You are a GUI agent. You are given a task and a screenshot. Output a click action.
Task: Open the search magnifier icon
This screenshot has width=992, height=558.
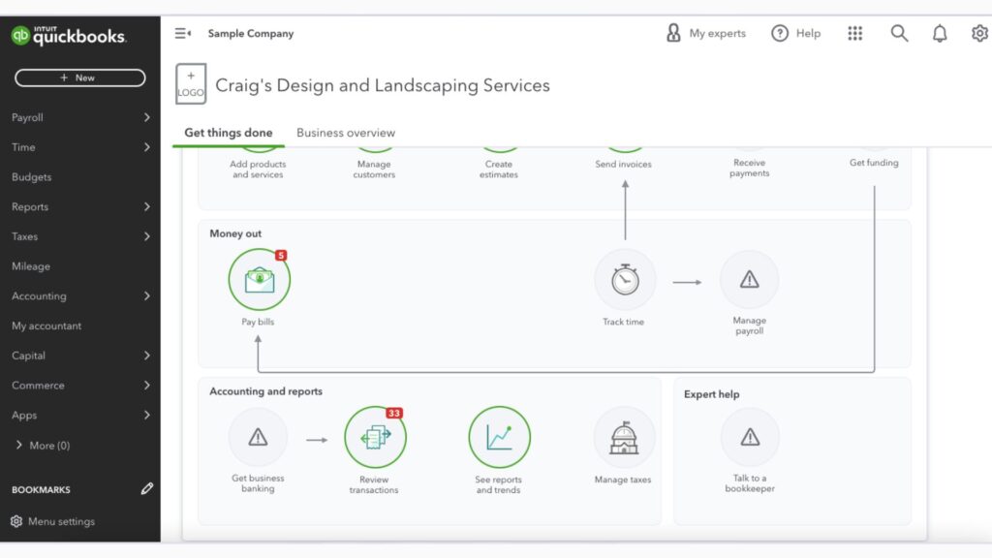click(899, 33)
